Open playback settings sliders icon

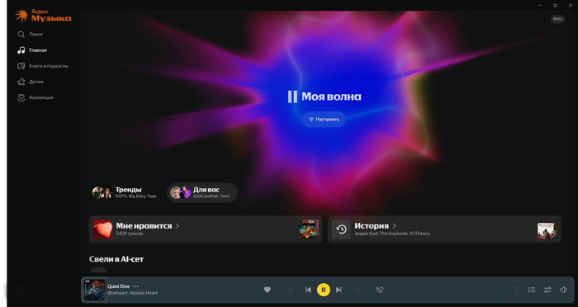click(547, 290)
